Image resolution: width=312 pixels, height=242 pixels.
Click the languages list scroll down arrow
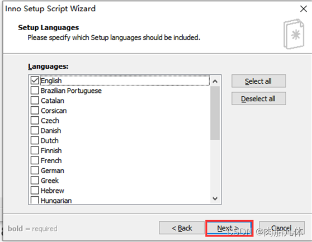[x=215, y=198]
